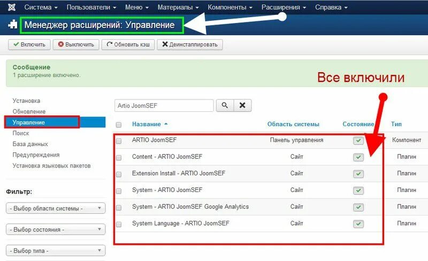Click Панель управления cell in first row
Viewport: 428px width, 261px height.
click(296, 140)
